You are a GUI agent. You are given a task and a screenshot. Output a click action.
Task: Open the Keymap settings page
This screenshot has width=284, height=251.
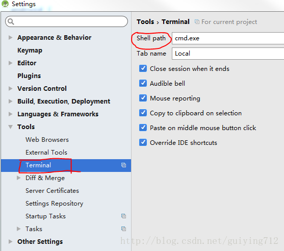(30, 51)
